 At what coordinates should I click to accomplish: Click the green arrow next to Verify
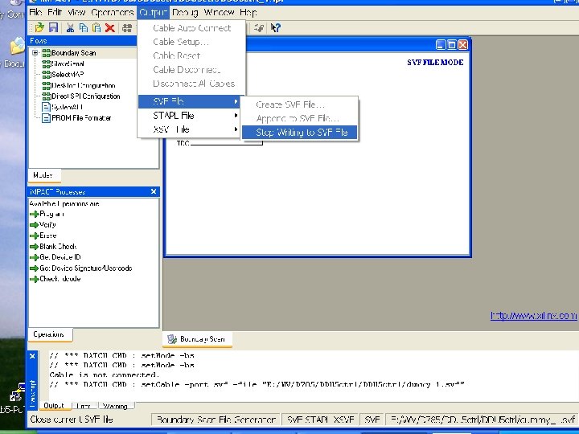click(35, 225)
